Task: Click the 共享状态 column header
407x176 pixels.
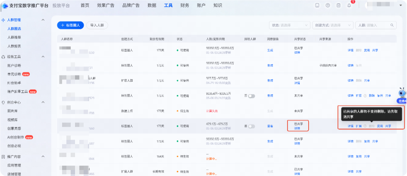Action: click(300, 39)
